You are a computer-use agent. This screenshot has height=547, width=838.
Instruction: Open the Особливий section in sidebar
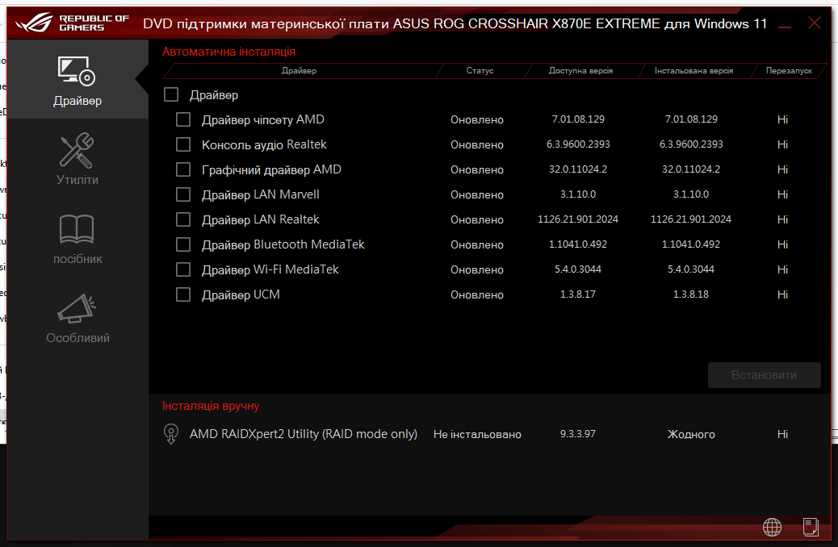77,317
